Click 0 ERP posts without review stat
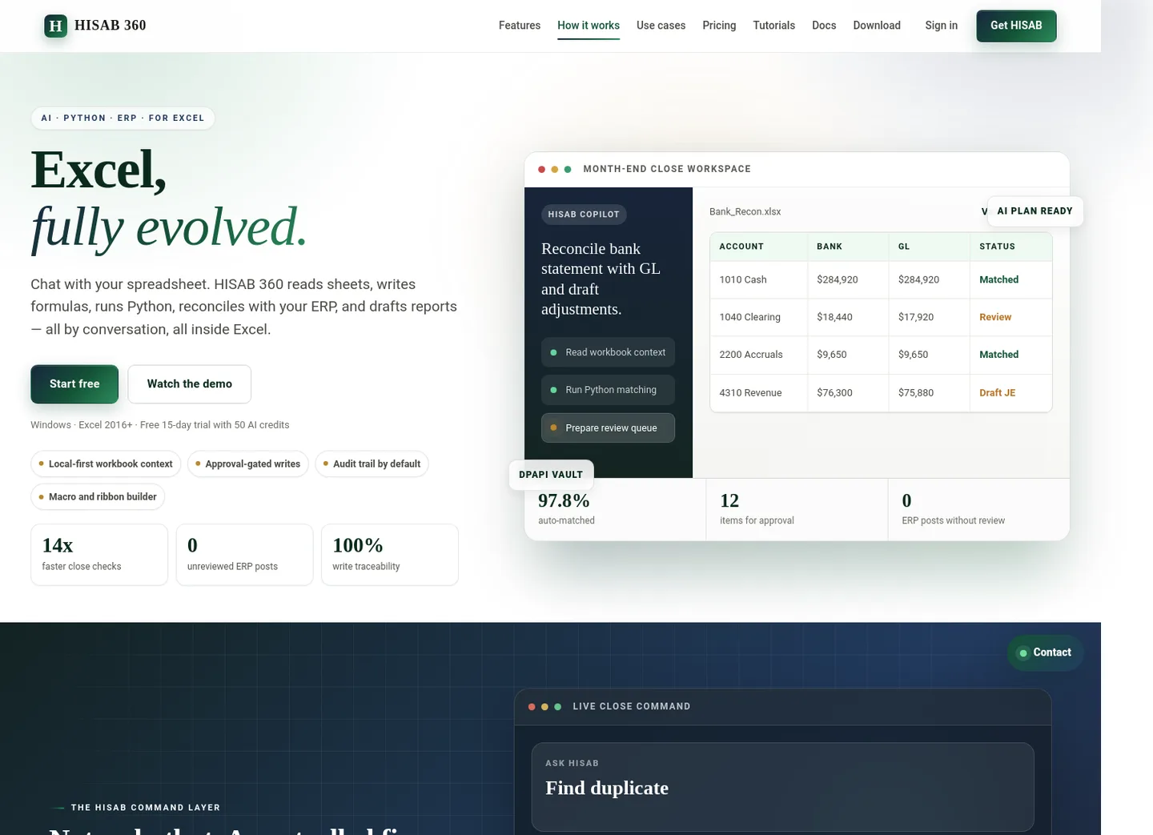This screenshot has height=835, width=1153. [x=978, y=510]
